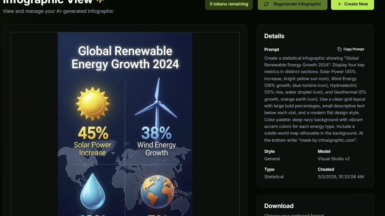Click the 0 tokens remaining badge
The image size is (385, 216).
click(229, 4)
